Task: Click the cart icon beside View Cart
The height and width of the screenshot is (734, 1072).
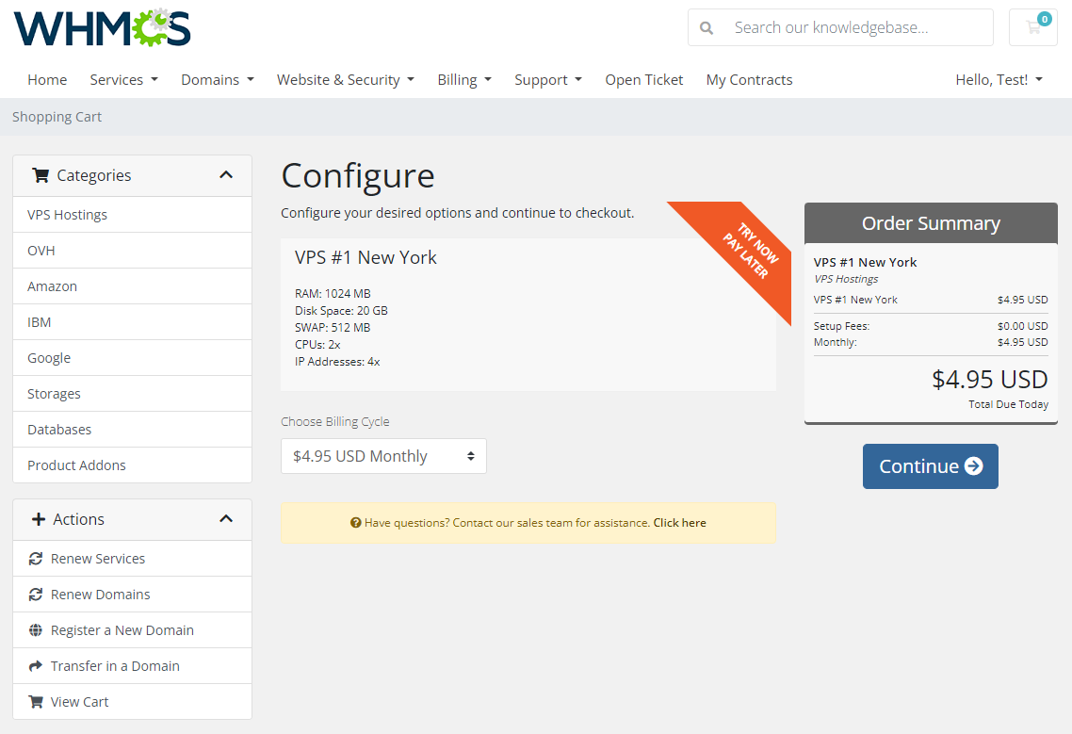Action: [36, 701]
